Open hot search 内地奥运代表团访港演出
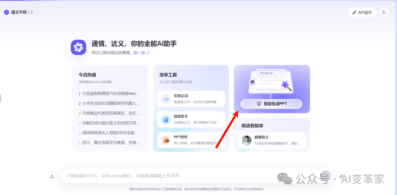Viewport: 397px width, 195px height. (x=109, y=113)
